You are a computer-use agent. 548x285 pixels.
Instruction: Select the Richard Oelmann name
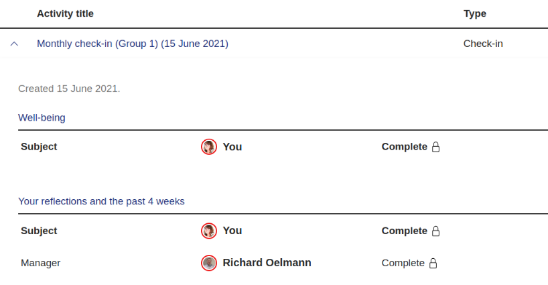tap(267, 263)
